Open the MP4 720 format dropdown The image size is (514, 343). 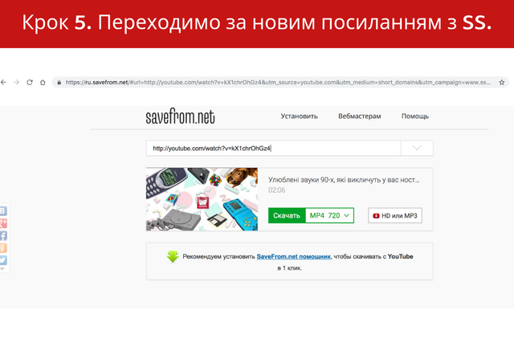[330, 216]
